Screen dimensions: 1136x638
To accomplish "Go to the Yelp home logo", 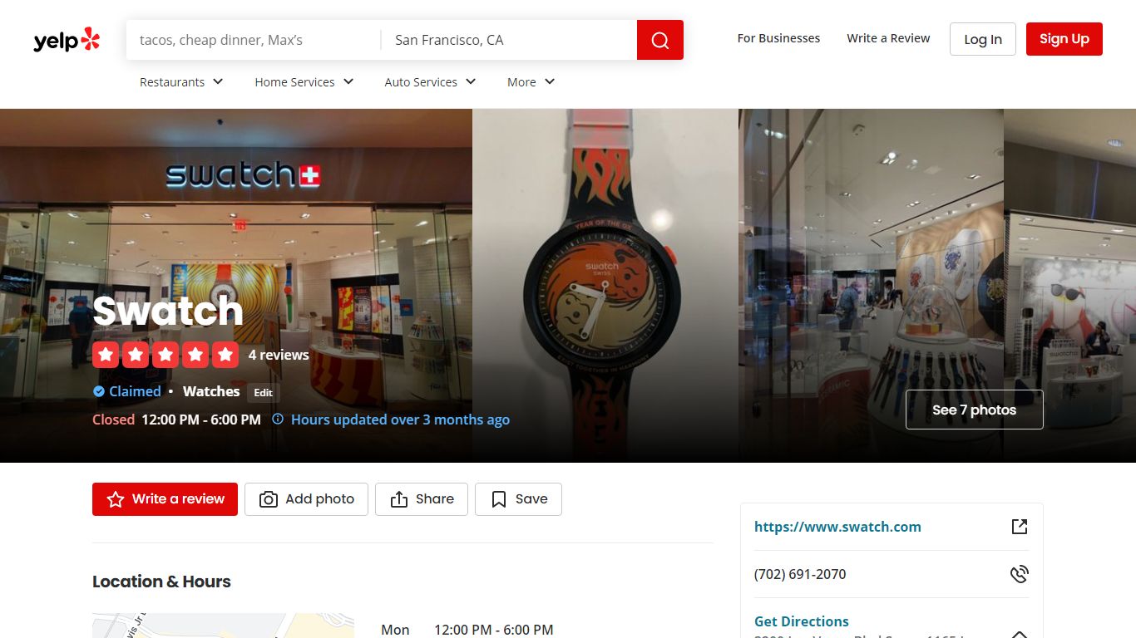I will click(x=67, y=40).
